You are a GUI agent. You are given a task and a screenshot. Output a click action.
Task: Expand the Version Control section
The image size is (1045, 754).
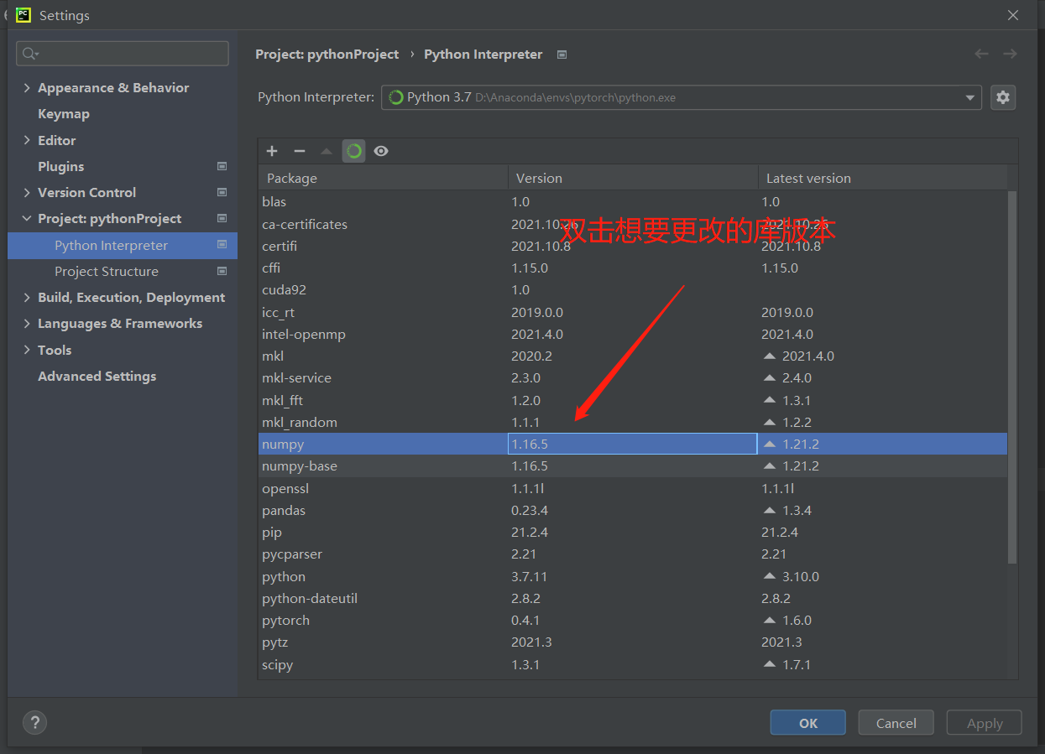click(x=27, y=192)
